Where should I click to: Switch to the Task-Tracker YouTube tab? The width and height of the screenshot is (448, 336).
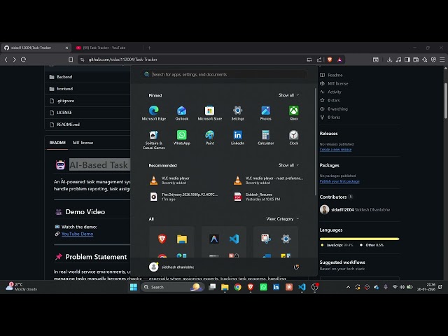click(104, 48)
